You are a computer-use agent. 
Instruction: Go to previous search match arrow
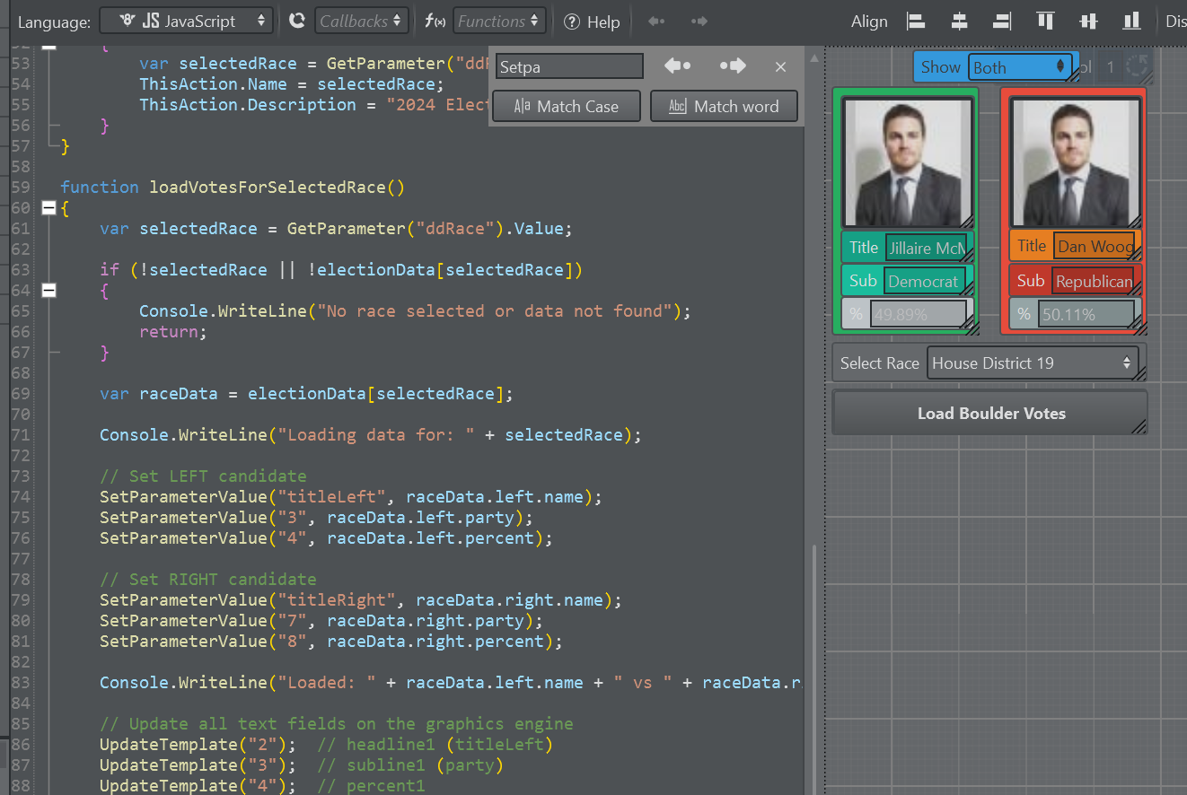[x=677, y=66]
